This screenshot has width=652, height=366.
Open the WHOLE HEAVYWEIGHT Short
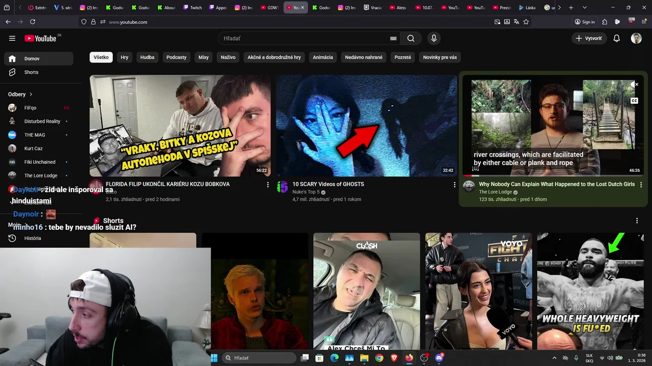pyautogui.click(x=590, y=291)
